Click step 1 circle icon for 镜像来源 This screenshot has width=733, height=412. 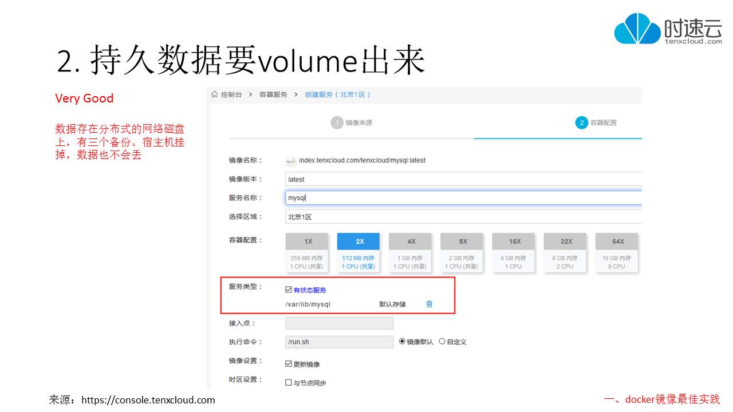[337, 122]
